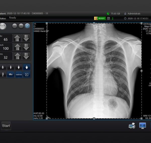The height and width of the screenshot is (143, 151).
Task: Click the chest X-ray image
Action: pos(94,70)
